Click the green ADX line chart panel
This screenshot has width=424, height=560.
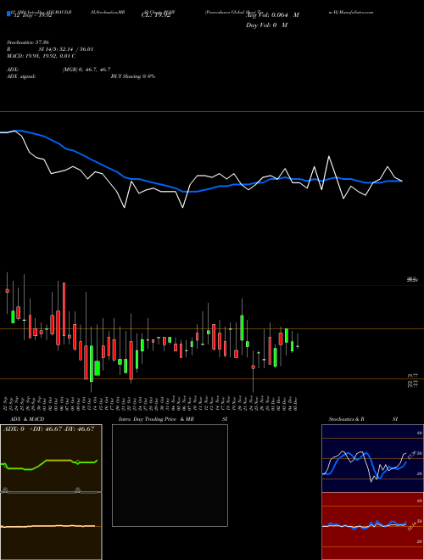[x=51, y=458]
